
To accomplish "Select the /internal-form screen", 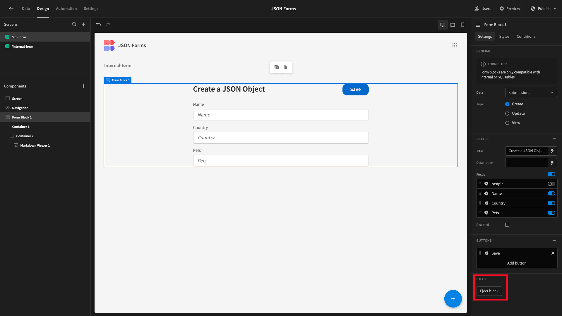I will [x=45, y=47].
